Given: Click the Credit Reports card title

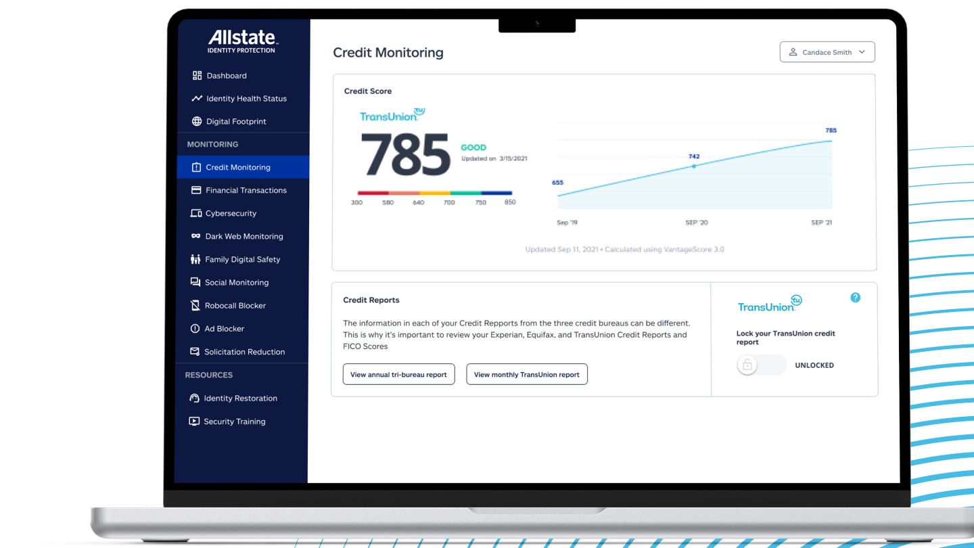Looking at the screenshot, I should (x=371, y=300).
